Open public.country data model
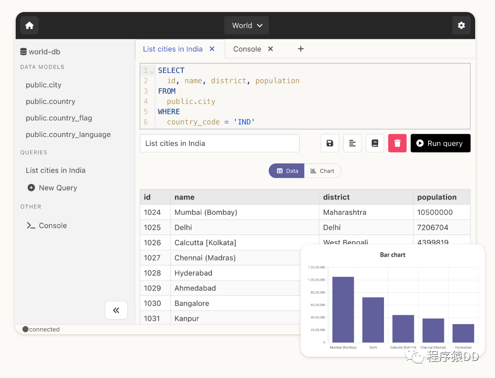Viewport: 495px width, 378px height. pyautogui.click(x=51, y=101)
